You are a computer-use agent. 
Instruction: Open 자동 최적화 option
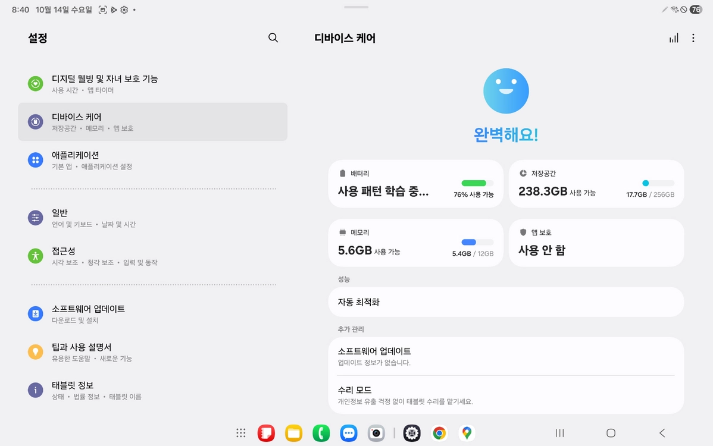[x=506, y=302]
